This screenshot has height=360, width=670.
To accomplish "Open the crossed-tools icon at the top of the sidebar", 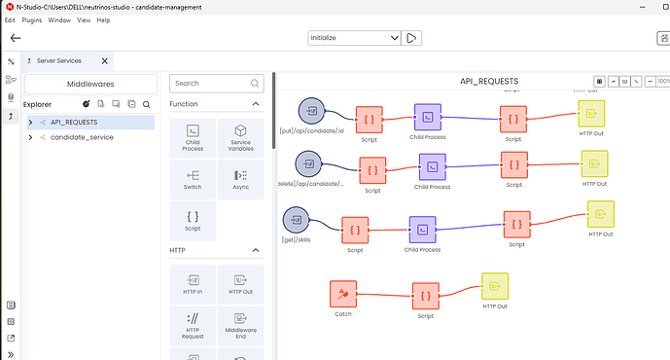I will 11,61.
